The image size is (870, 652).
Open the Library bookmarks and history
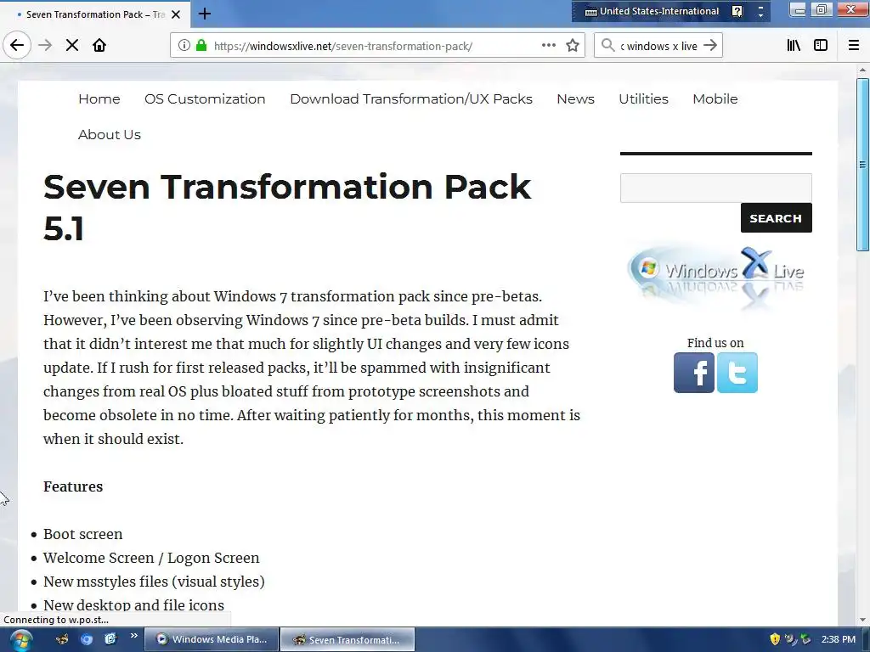pos(794,46)
